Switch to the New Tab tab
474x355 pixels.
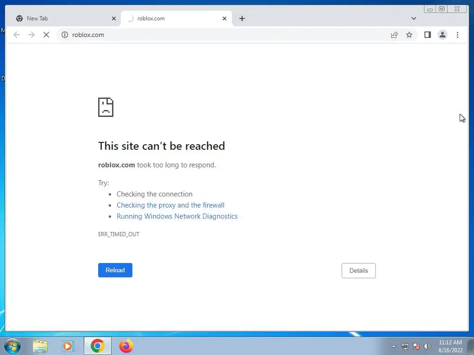point(64,18)
